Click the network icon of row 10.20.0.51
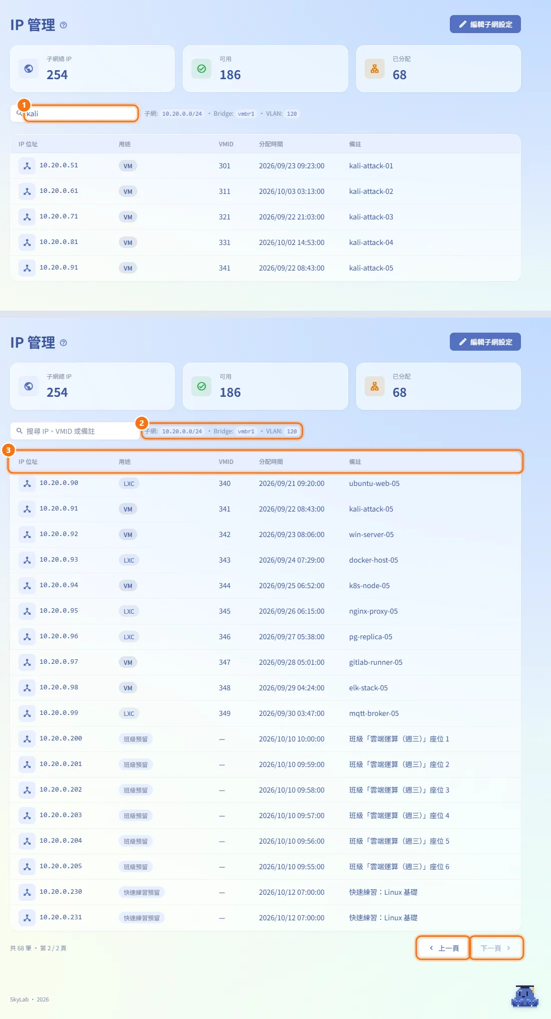This screenshot has height=1019, width=551. [x=27, y=166]
